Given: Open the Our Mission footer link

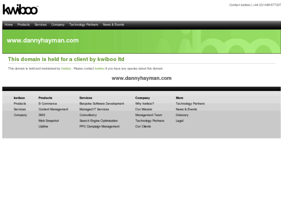Looking at the screenshot, I should point(144,109).
